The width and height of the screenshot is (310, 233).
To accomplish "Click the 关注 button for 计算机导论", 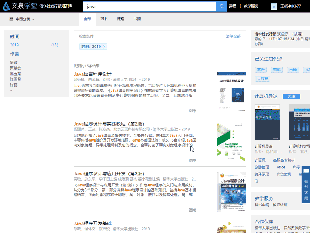I will tap(291, 96).
